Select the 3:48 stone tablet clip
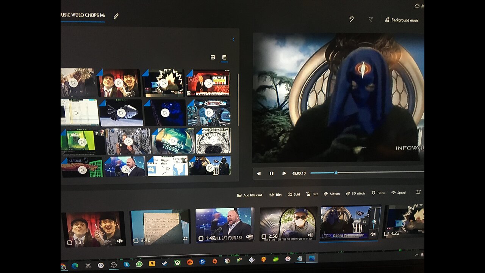 coord(160,227)
